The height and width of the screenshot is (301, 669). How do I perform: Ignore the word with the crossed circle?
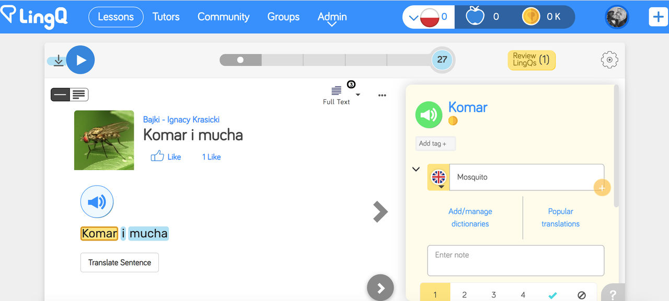582,295
